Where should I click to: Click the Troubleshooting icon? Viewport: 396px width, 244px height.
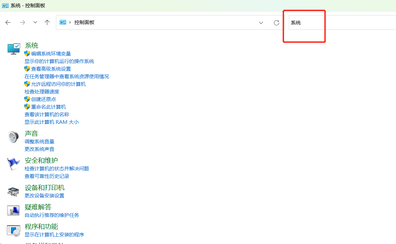click(14, 210)
